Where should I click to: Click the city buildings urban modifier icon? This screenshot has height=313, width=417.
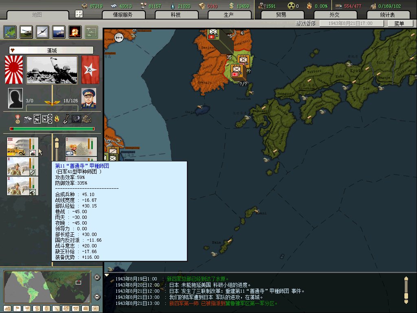[87, 119]
